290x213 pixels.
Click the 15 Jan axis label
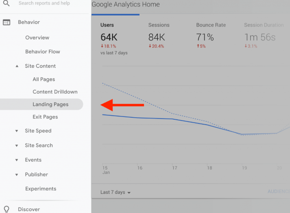(x=106, y=170)
